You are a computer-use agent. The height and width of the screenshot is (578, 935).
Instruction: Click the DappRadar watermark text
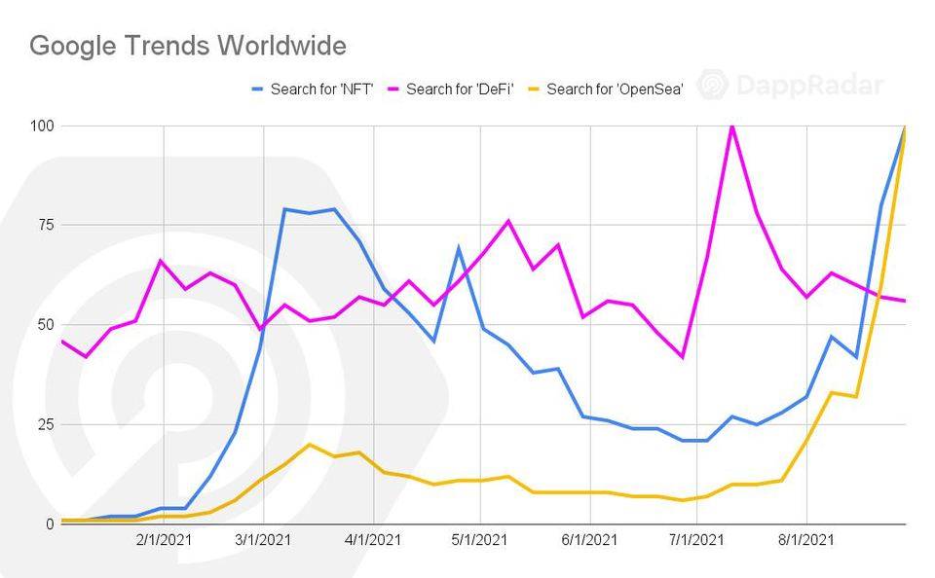[x=809, y=85]
